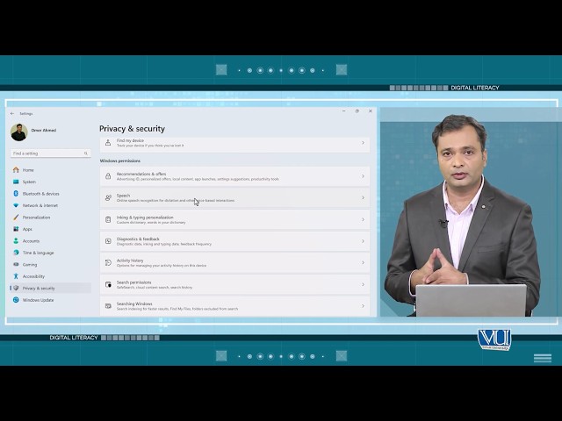
Task: Expand chevron on Inking & typing
Action: coord(363,219)
